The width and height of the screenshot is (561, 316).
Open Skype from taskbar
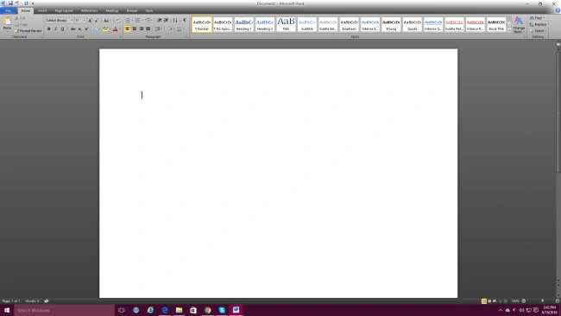(222, 310)
